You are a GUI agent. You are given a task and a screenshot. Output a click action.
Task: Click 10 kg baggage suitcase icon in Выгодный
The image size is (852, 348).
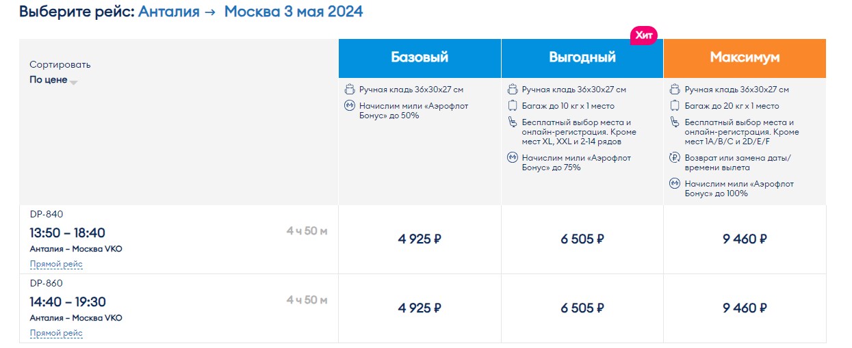point(512,106)
